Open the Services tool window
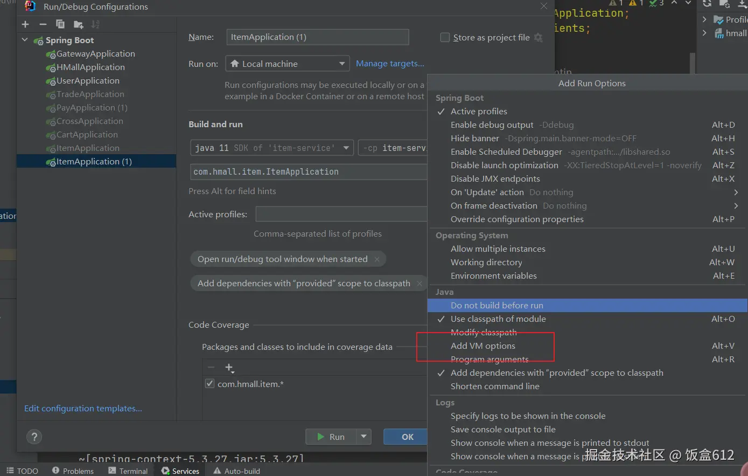Image resolution: width=748 pixels, height=476 pixels. coord(180,471)
